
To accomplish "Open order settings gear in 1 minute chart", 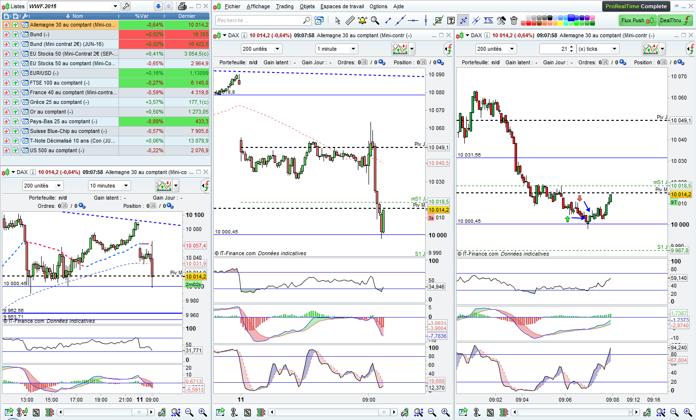I will click(x=382, y=62).
